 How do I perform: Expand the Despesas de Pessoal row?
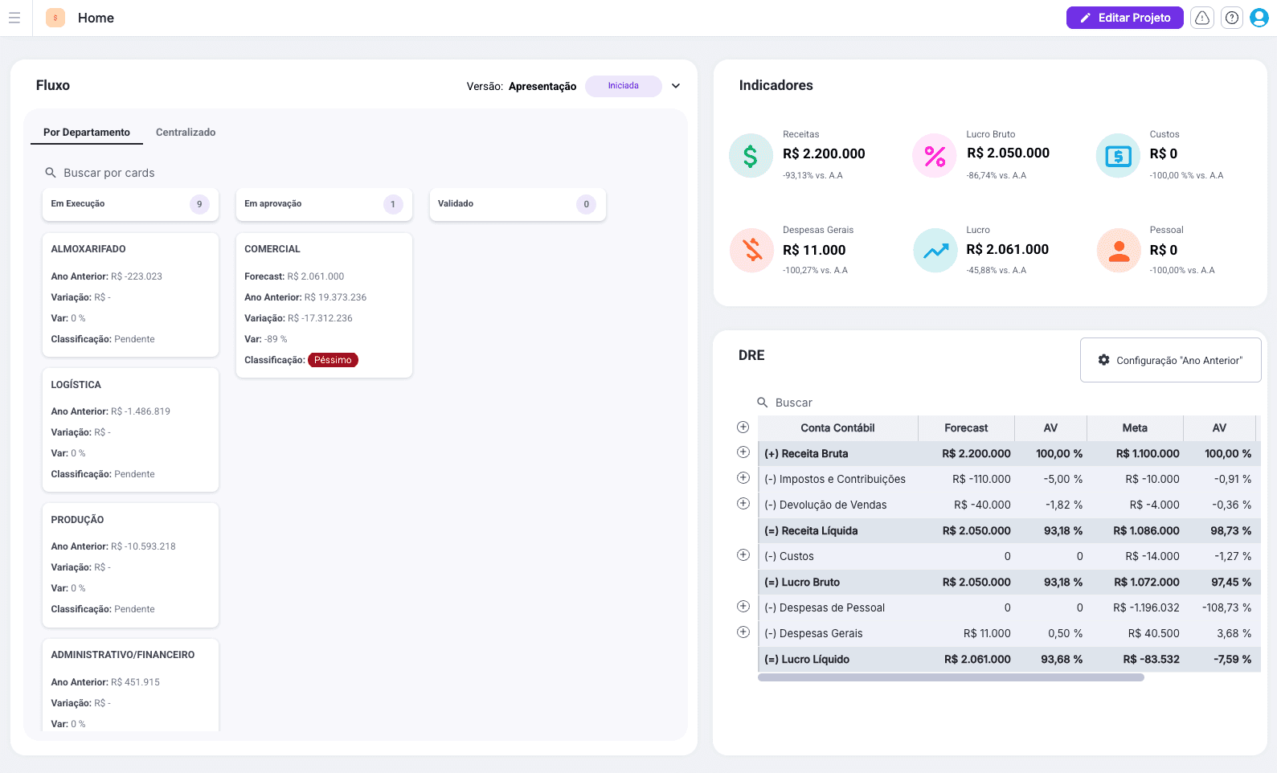click(x=743, y=607)
